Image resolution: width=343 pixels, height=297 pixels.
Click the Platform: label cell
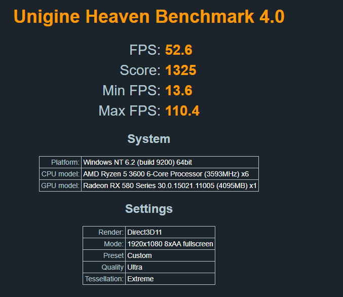60,162
